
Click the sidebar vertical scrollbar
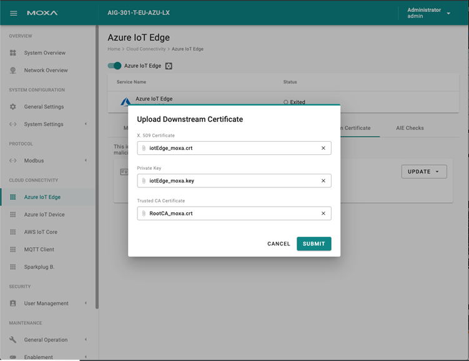click(97, 167)
